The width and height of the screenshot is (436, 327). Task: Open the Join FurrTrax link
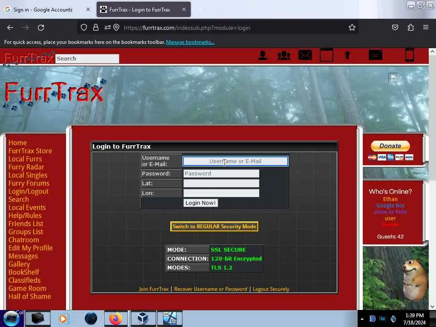[x=154, y=289]
